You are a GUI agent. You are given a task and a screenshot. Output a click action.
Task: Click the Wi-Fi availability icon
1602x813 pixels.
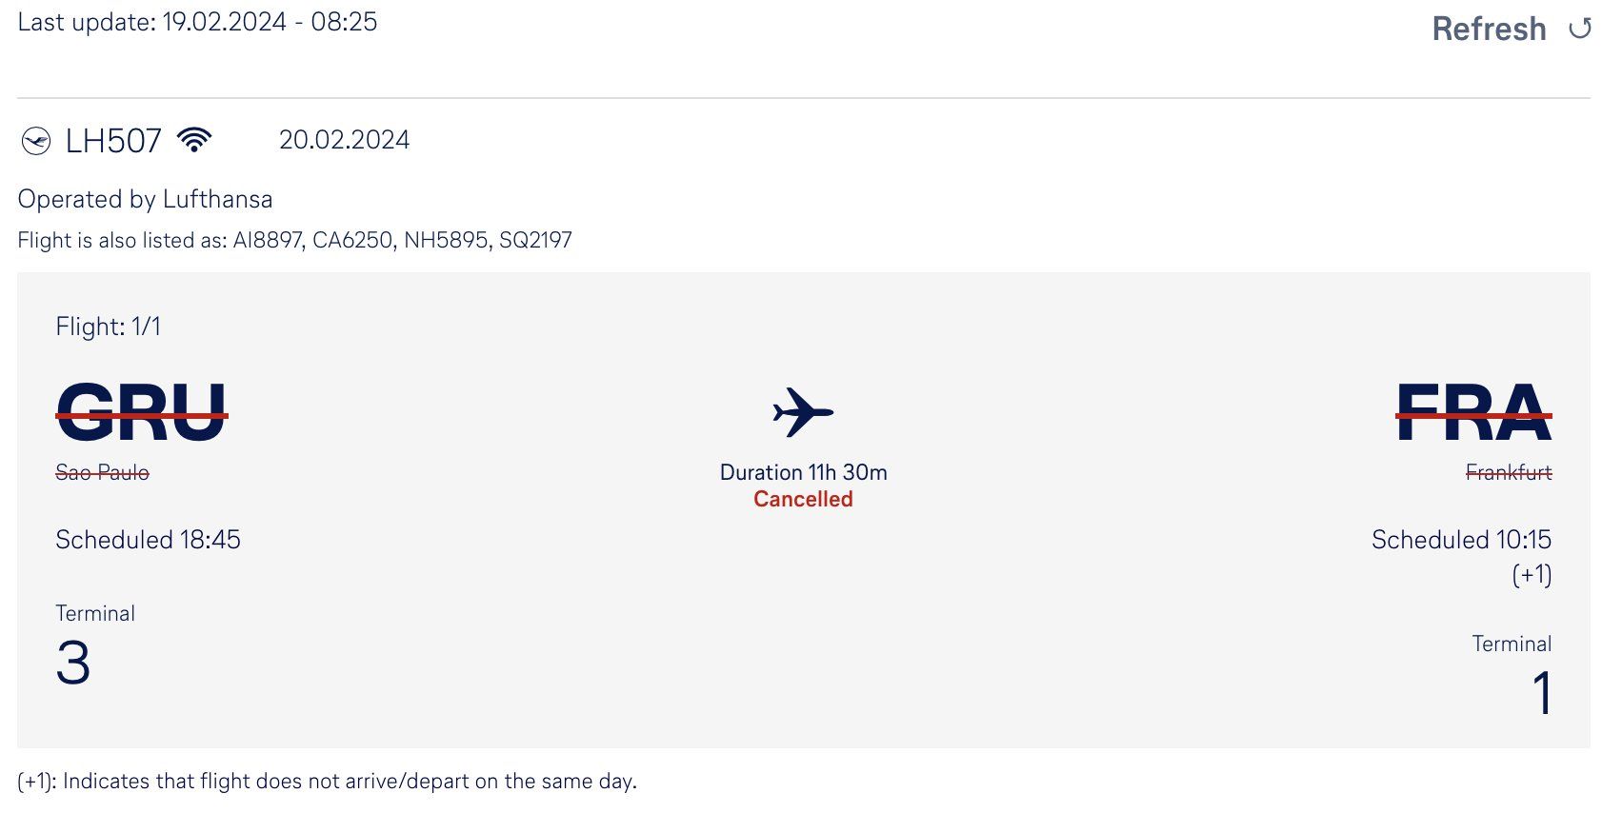click(x=194, y=140)
